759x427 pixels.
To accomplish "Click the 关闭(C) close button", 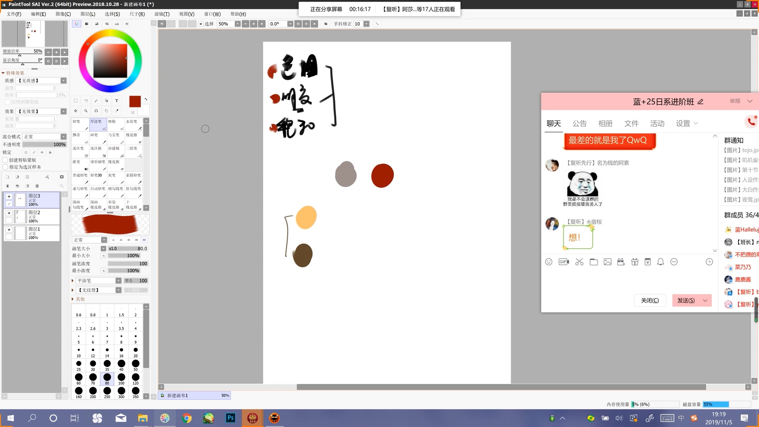I will pos(650,300).
